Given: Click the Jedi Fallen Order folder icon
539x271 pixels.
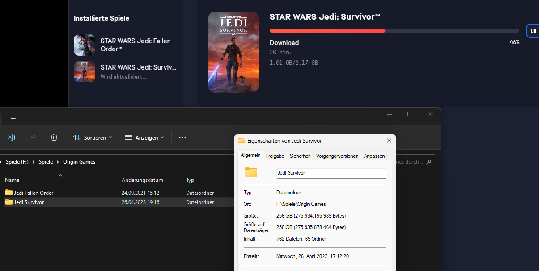Looking at the screenshot, I should pyautogui.click(x=9, y=193).
